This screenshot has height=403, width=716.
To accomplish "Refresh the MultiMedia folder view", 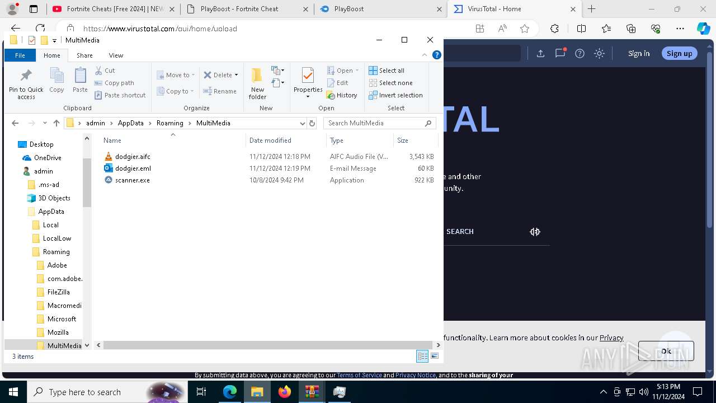I will point(312,123).
